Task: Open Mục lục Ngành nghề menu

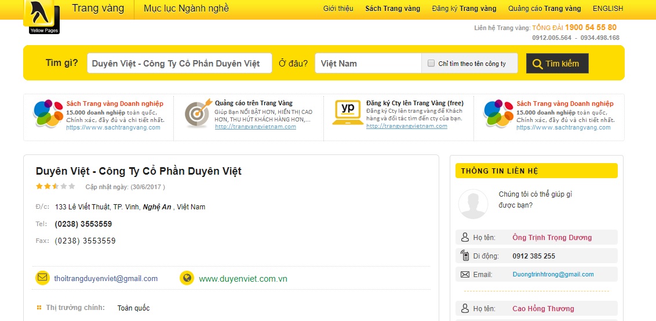Action: point(186,8)
